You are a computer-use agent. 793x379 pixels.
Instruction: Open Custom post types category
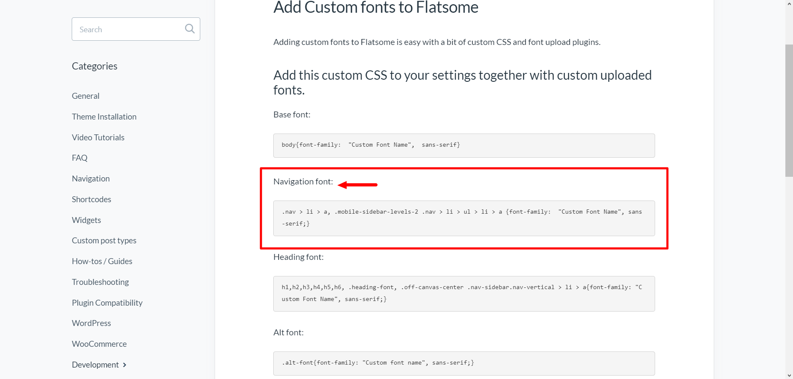tap(104, 240)
